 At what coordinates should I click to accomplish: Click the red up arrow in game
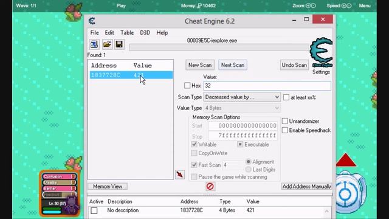(346, 160)
